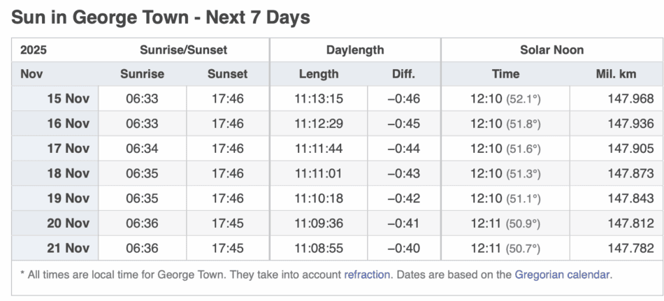Click the Sunrise/Sunset group header
664x301 pixels.
[183, 50]
